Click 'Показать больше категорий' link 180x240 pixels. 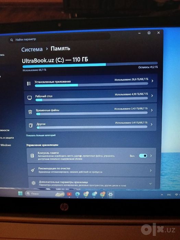click(41, 135)
